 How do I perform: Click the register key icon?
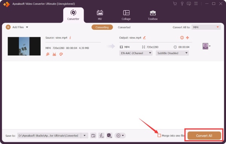click(182, 4)
